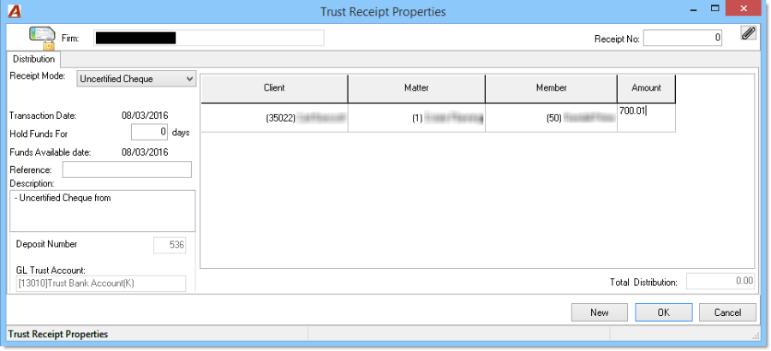Select the Distribution tab

click(x=34, y=59)
